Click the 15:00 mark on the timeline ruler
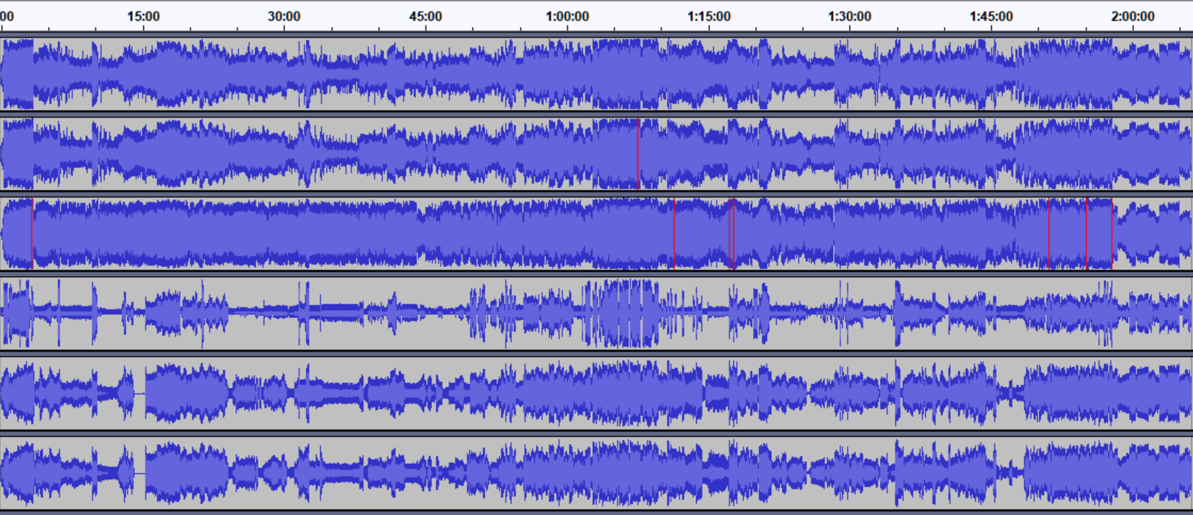The width and height of the screenshot is (1193, 515). coord(143,16)
